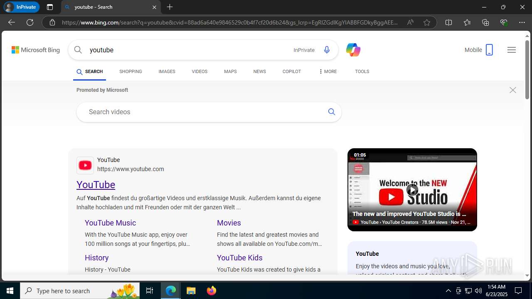Click the YouTube favicon in search result

pyautogui.click(x=85, y=165)
